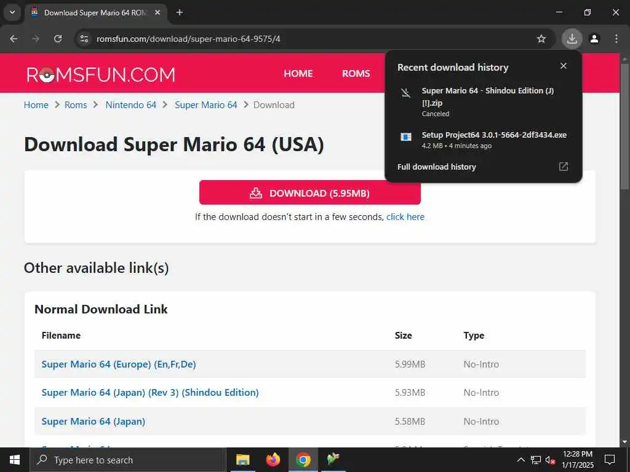This screenshot has width=630, height=472.
Task: Click the 'click here' download link
Action: [x=405, y=217]
